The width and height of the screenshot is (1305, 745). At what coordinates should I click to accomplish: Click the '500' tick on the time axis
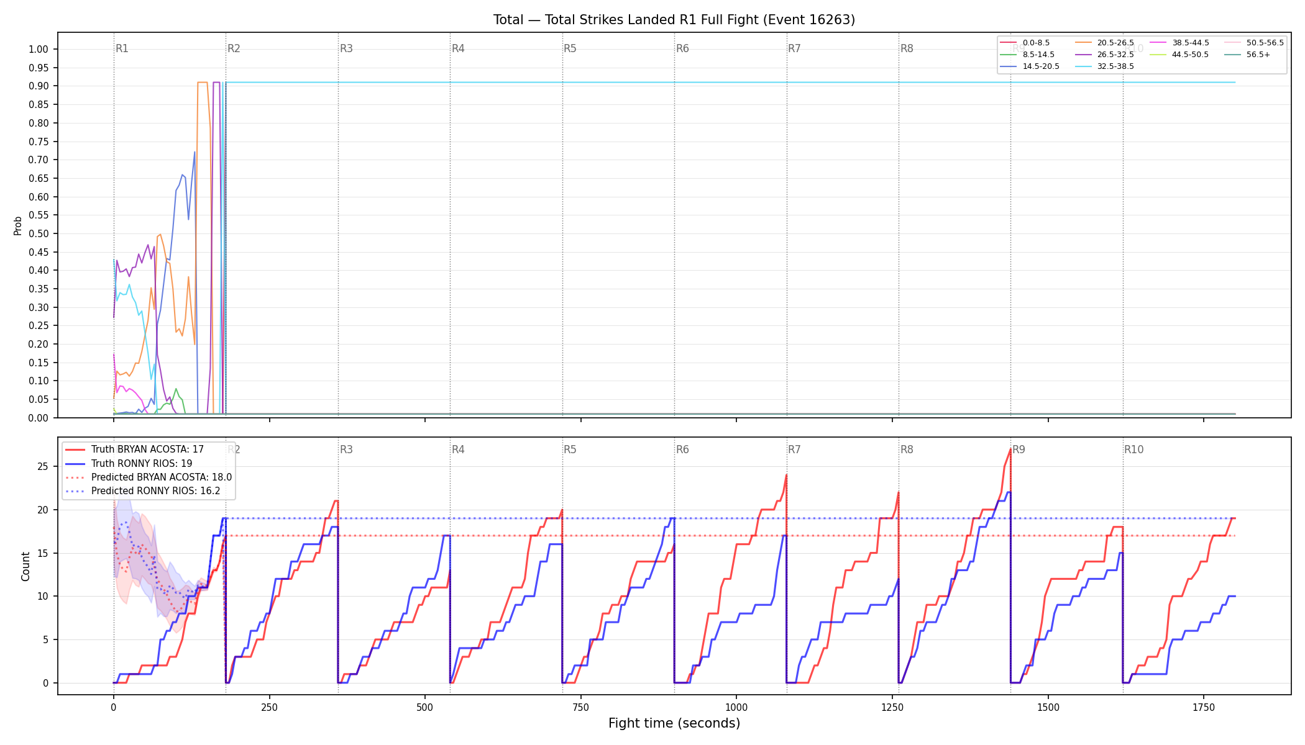(425, 707)
